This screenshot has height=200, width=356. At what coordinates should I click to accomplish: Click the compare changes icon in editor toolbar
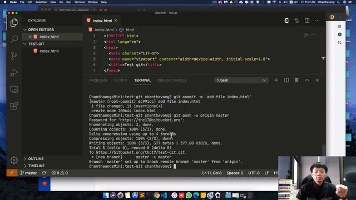[296, 21]
